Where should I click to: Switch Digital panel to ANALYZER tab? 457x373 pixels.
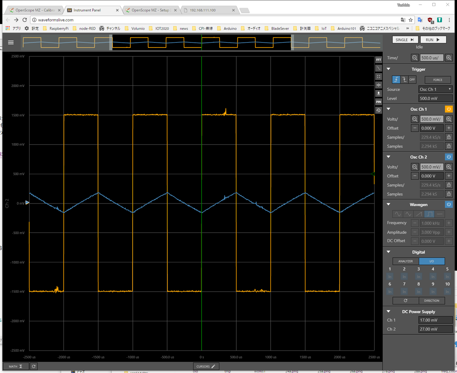pos(406,261)
